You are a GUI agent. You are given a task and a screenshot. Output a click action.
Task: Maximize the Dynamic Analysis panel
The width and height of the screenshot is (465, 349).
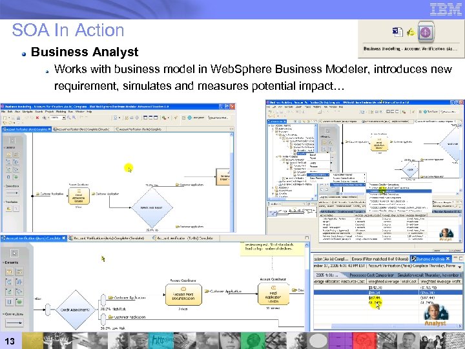(x=461, y=259)
